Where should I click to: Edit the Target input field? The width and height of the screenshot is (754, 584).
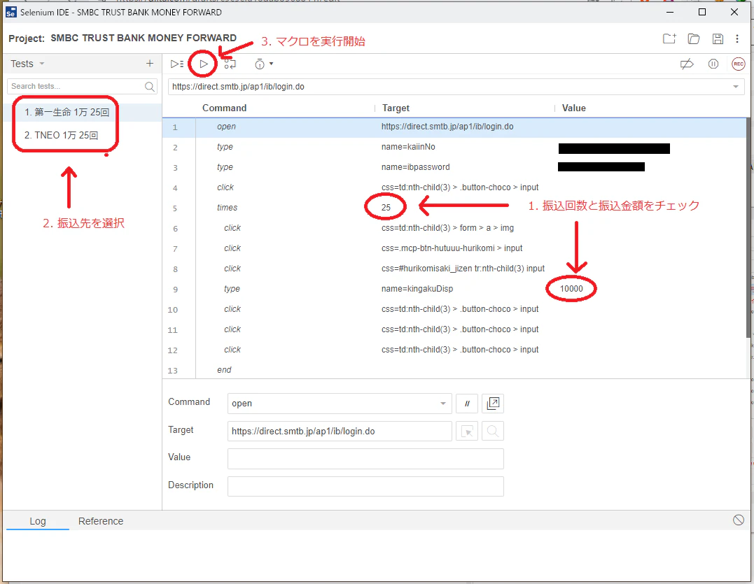(340, 432)
